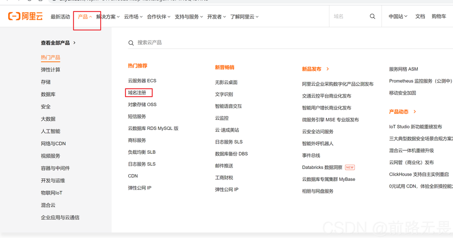Screen dimensions: 453x238
Task: Open 云监控 product link
Action: coord(222,118)
